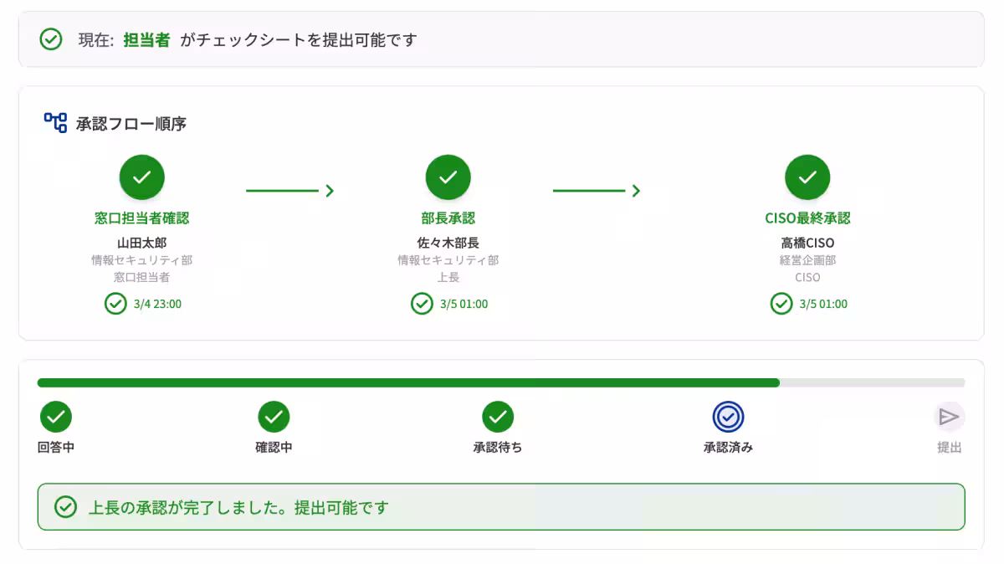Click the name 高橋CISO
The width and height of the screenshot is (1004, 564).
click(x=807, y=243)
